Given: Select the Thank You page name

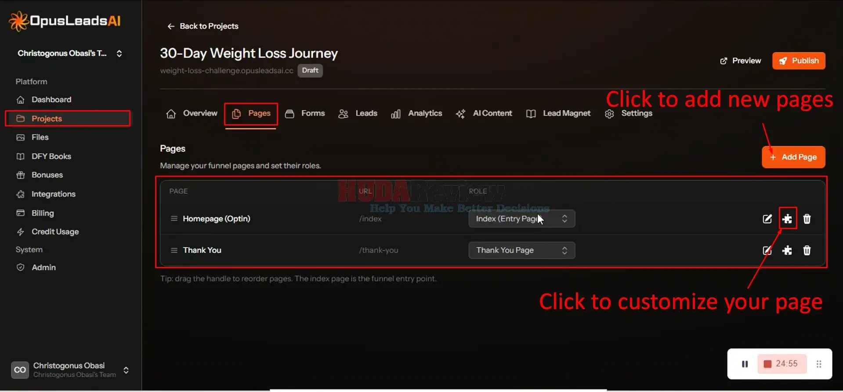Looking at the screenshot, I should (202, 250).
